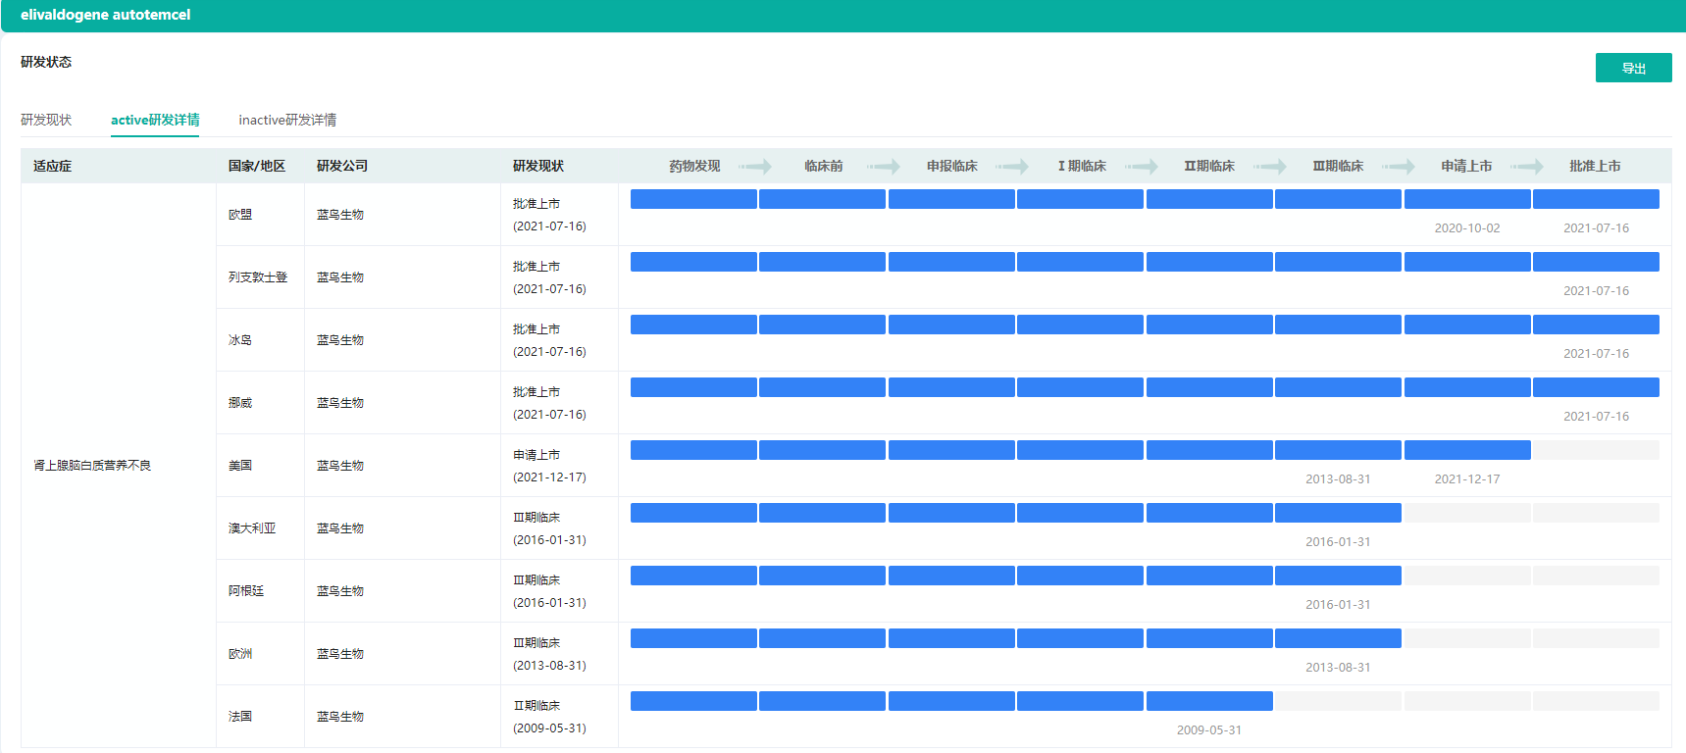Click arrow icon after 申报临床 stage header

1012,167
